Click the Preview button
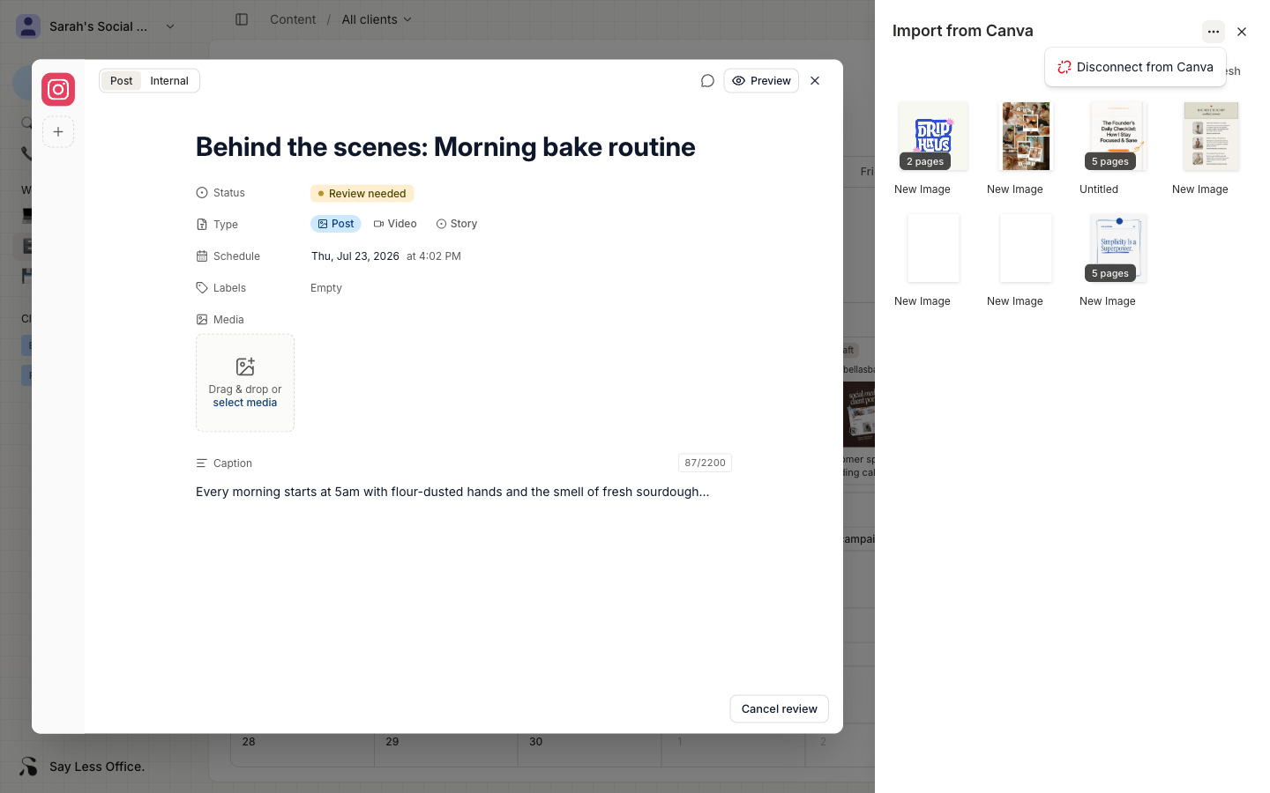The image size is (1270, 793). [x=761, y=81]
